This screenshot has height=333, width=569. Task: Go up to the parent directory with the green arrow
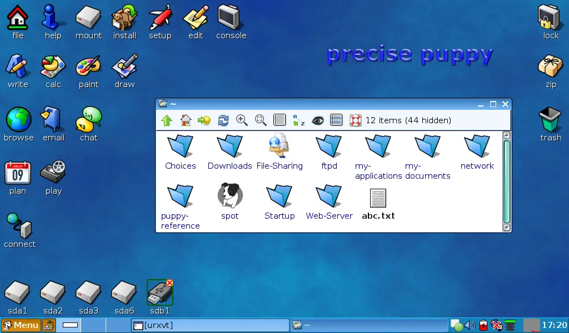coord(167,120)
